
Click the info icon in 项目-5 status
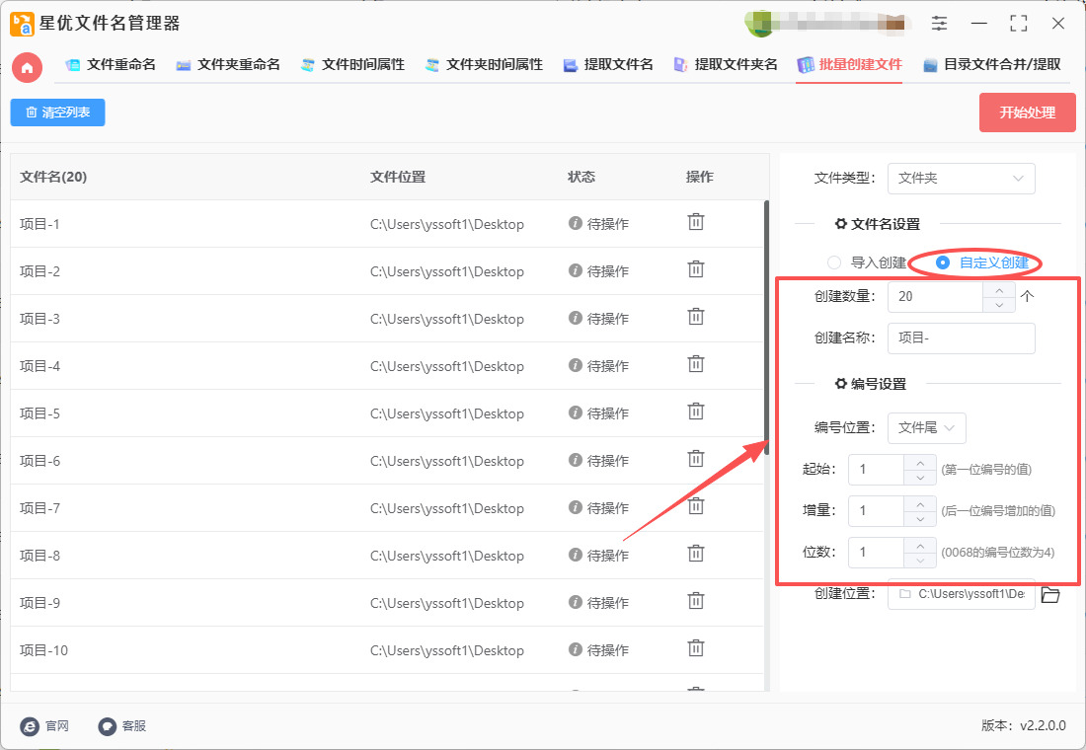tap(575, 412)
